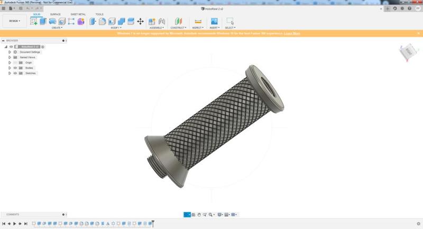This screenshot has height=229, width=423.
Task: Click the Look At icon in navigation bar
Action: [193, 215]
